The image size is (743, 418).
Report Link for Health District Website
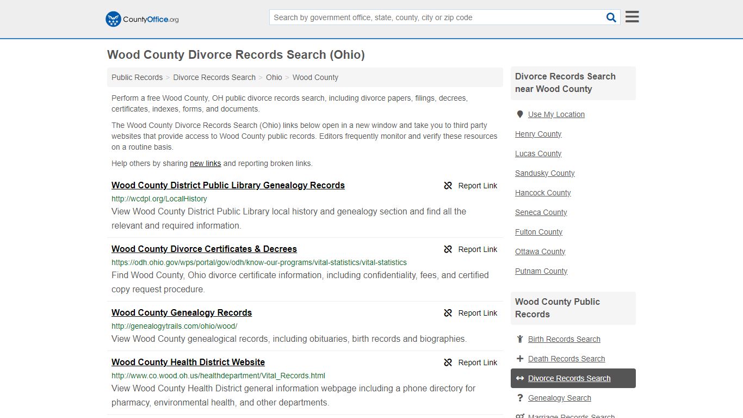pos(478,362)
